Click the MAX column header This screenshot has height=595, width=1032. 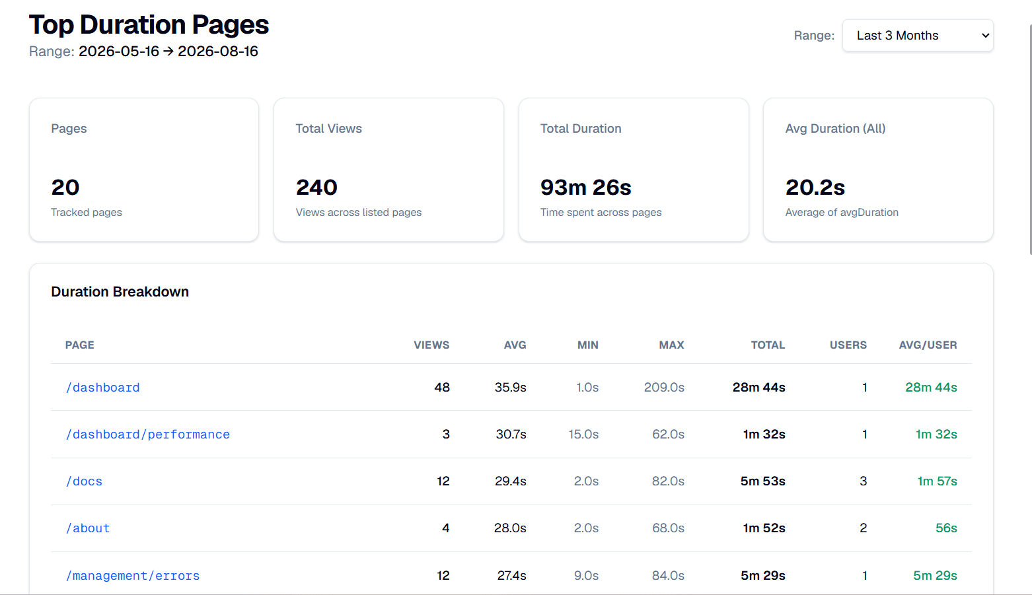672,345
